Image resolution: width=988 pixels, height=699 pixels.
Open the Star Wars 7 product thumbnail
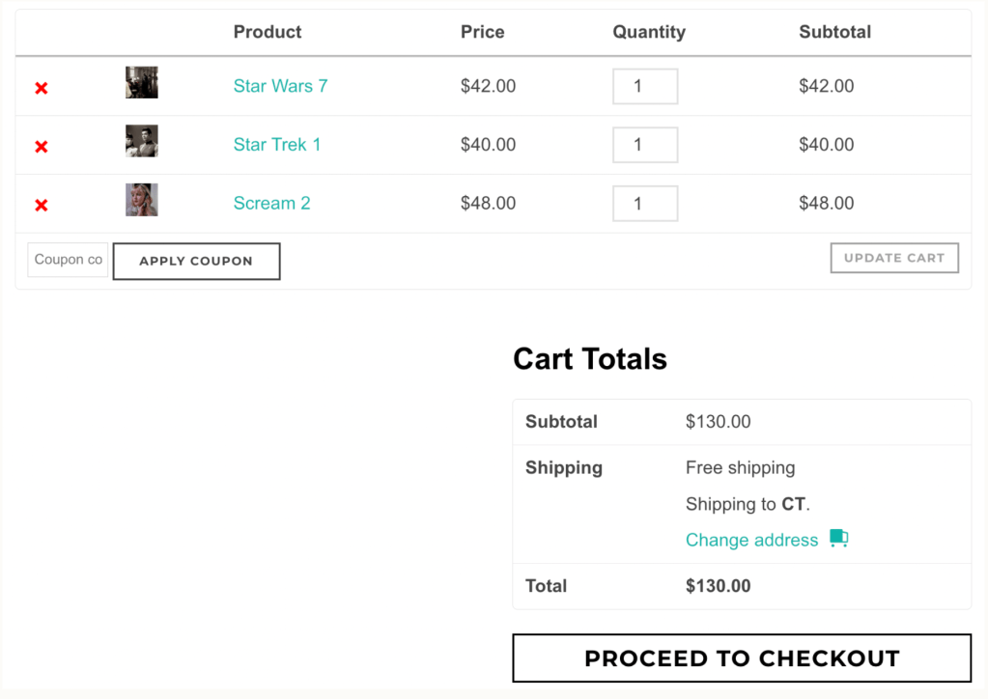[141, 83]
